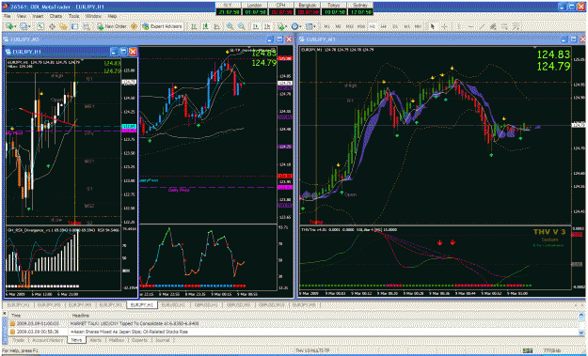Image resolution: width=588 pixels, height=356 pixels.
Task: Sort news by the Headline column header
Action: [x=80, y=316]
